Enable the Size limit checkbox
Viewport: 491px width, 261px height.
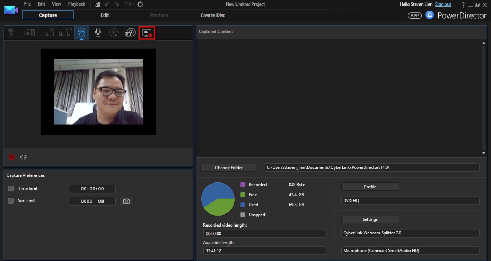click(11, 201)
